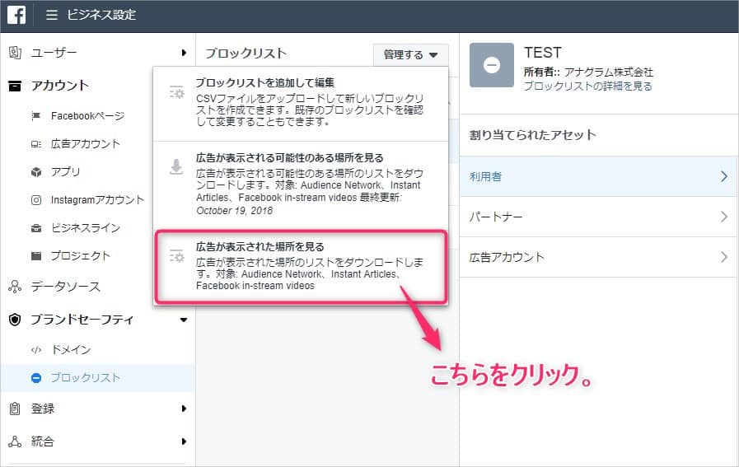
Task: Select 広告アカウント in the left sidebar
Action: pos(85,143)
